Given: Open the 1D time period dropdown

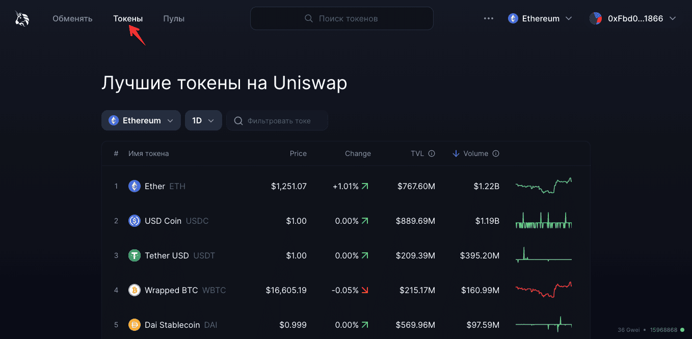Looking at the screenshot, I should pyautogui.click(x=203, y=120).
